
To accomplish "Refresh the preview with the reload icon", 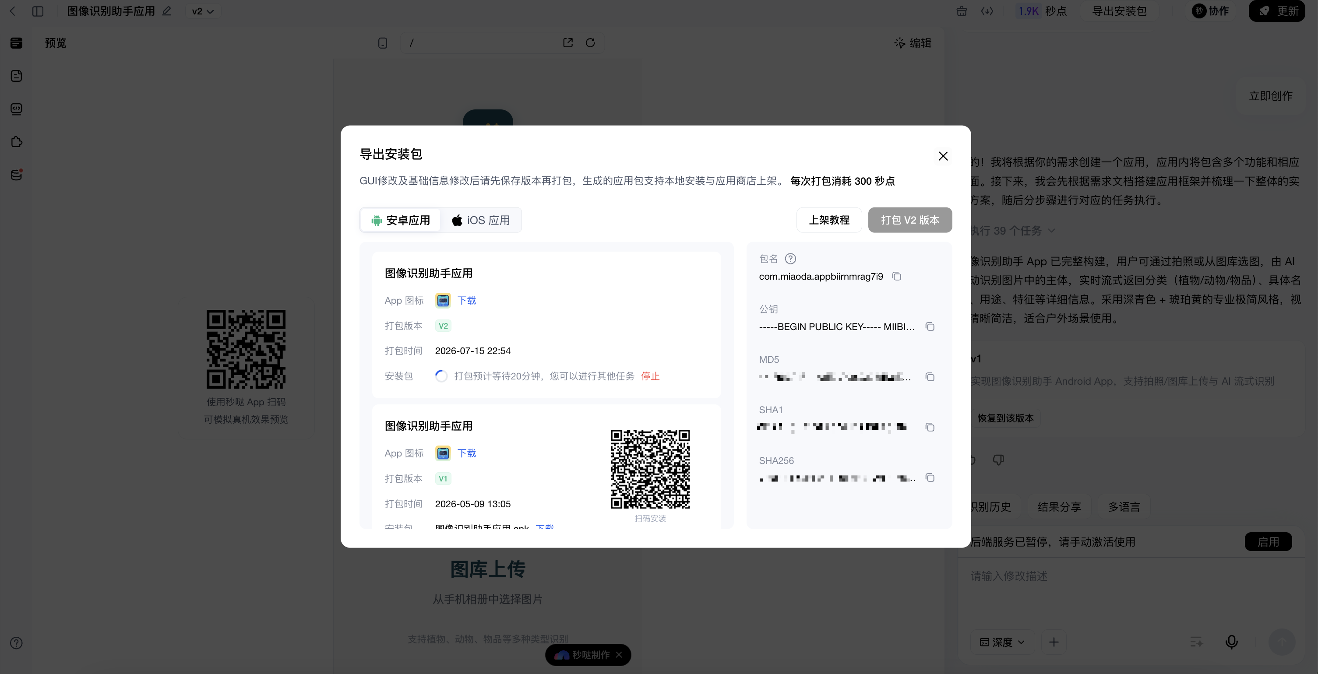I will [x=590, y=43].
